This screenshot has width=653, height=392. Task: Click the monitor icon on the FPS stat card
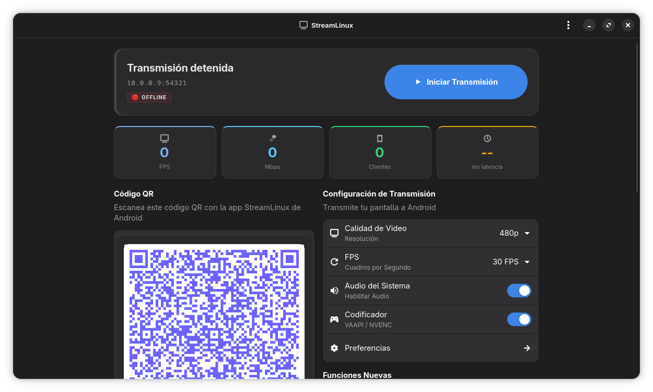pos(165,139)
